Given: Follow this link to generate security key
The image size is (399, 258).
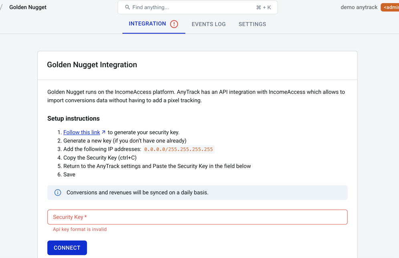Looking at the screenshot, I should (81, 132).
